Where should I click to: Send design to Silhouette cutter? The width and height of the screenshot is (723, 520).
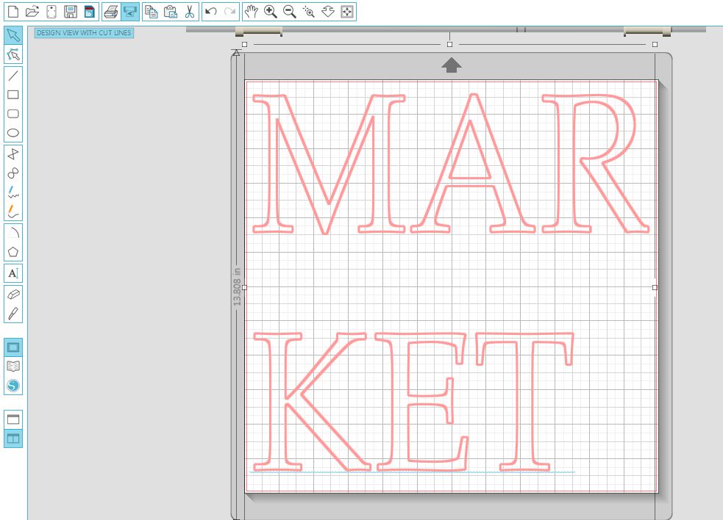[x=130, y=12]
